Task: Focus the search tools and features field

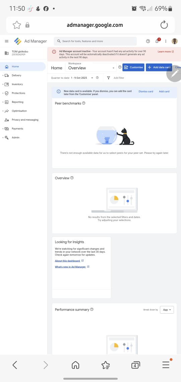Action: point(95,41)
